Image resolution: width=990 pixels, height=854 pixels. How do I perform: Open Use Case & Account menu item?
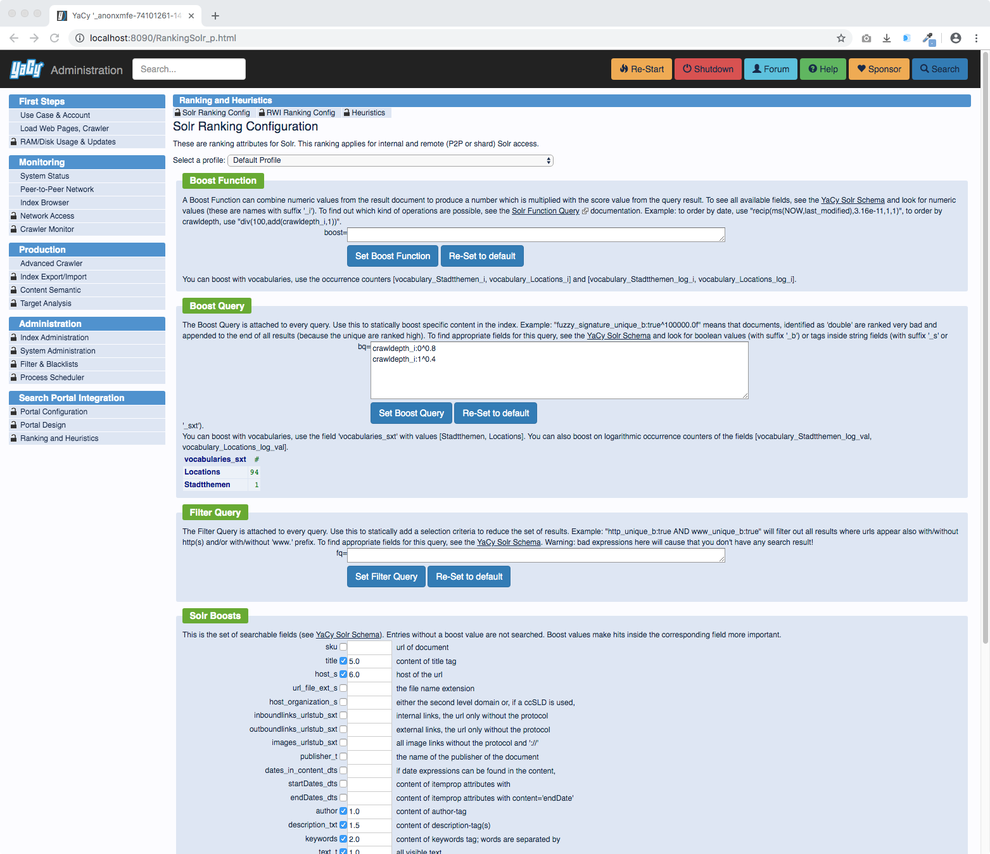click(x=55, y=115)
